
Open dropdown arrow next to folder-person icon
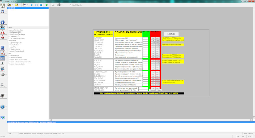20,5
